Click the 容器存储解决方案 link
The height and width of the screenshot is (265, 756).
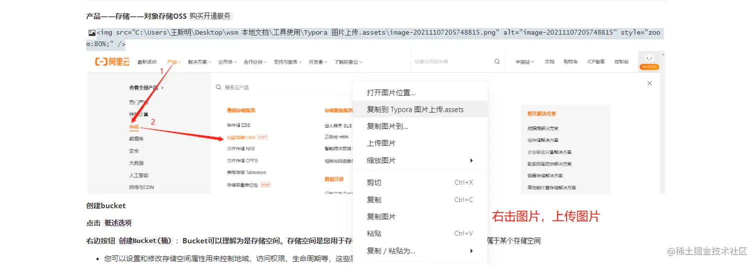545,176
